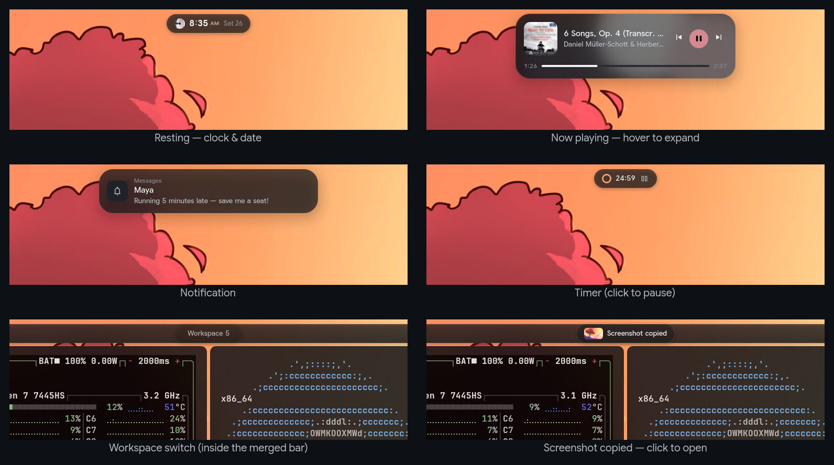This screenshot has height=465, width=834.
Task: Click the "Sat 26" date
Action: [x=233, y=24]
